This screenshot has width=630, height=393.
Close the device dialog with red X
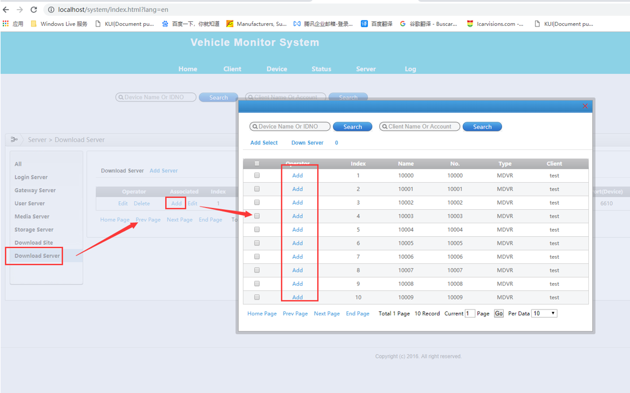click(585, 106)
